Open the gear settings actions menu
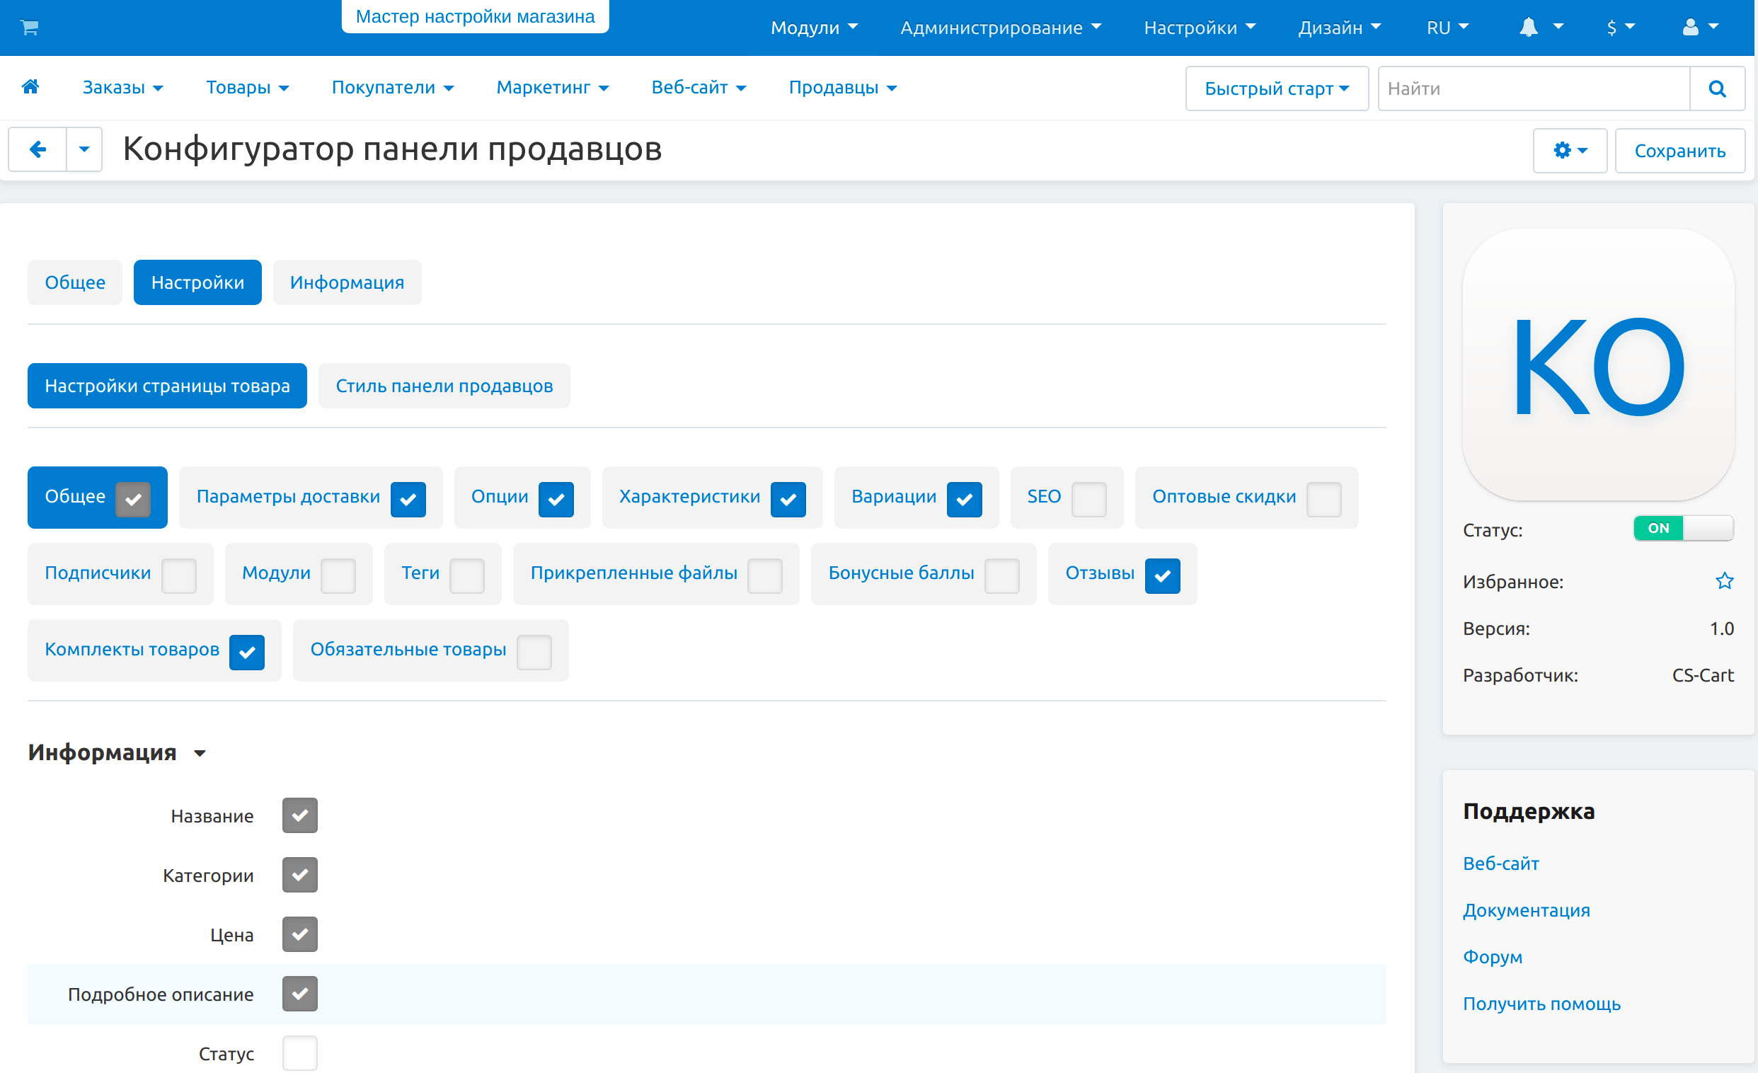Viewport: 1758px width, 1073px height. pyautogui.click(x=1570, y=151)
